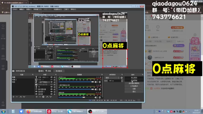
Task: Toggle visibility of video capture device source
Action: tap(52, 84)
